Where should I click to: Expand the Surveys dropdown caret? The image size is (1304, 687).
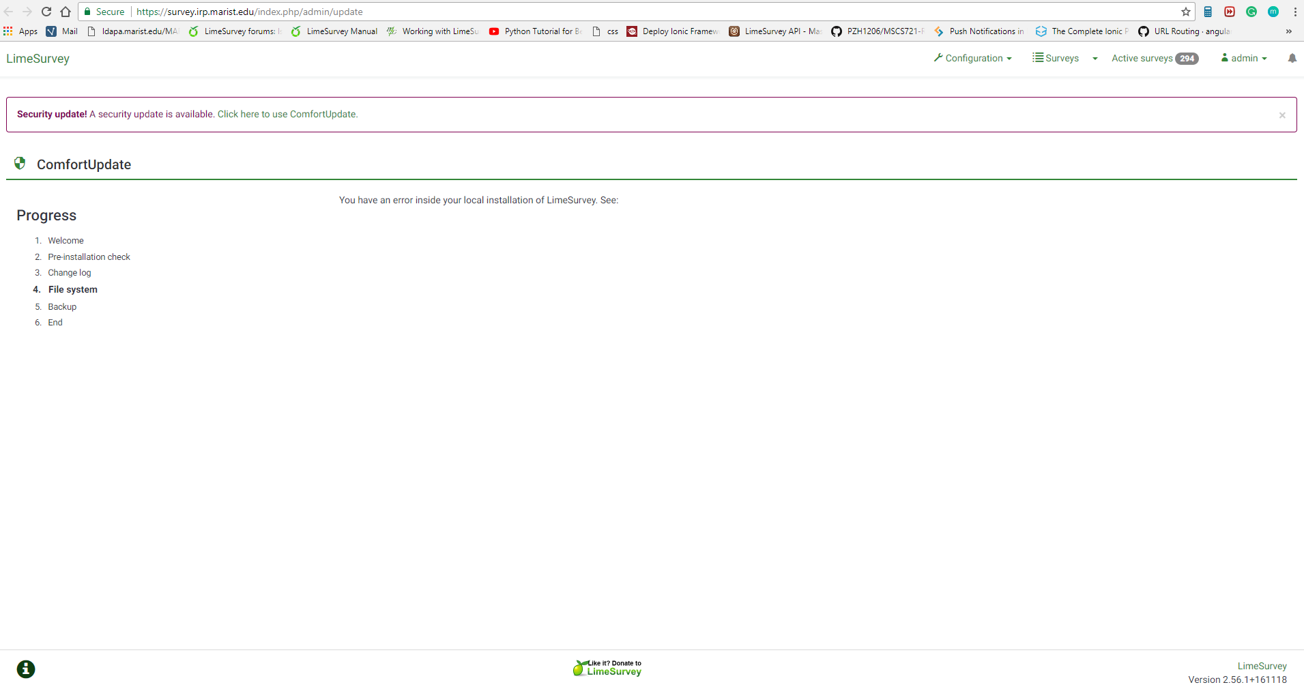point(1095,59)
